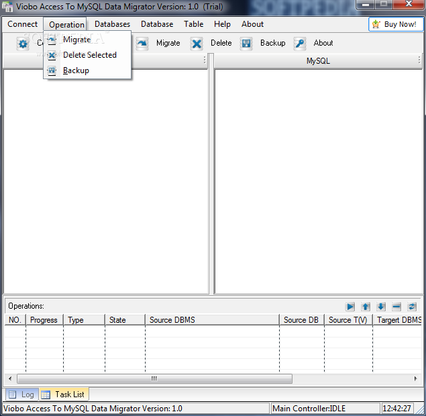Click the Log tab icon
The height and width of the screenshot is (416, 426).
(13, 395)
